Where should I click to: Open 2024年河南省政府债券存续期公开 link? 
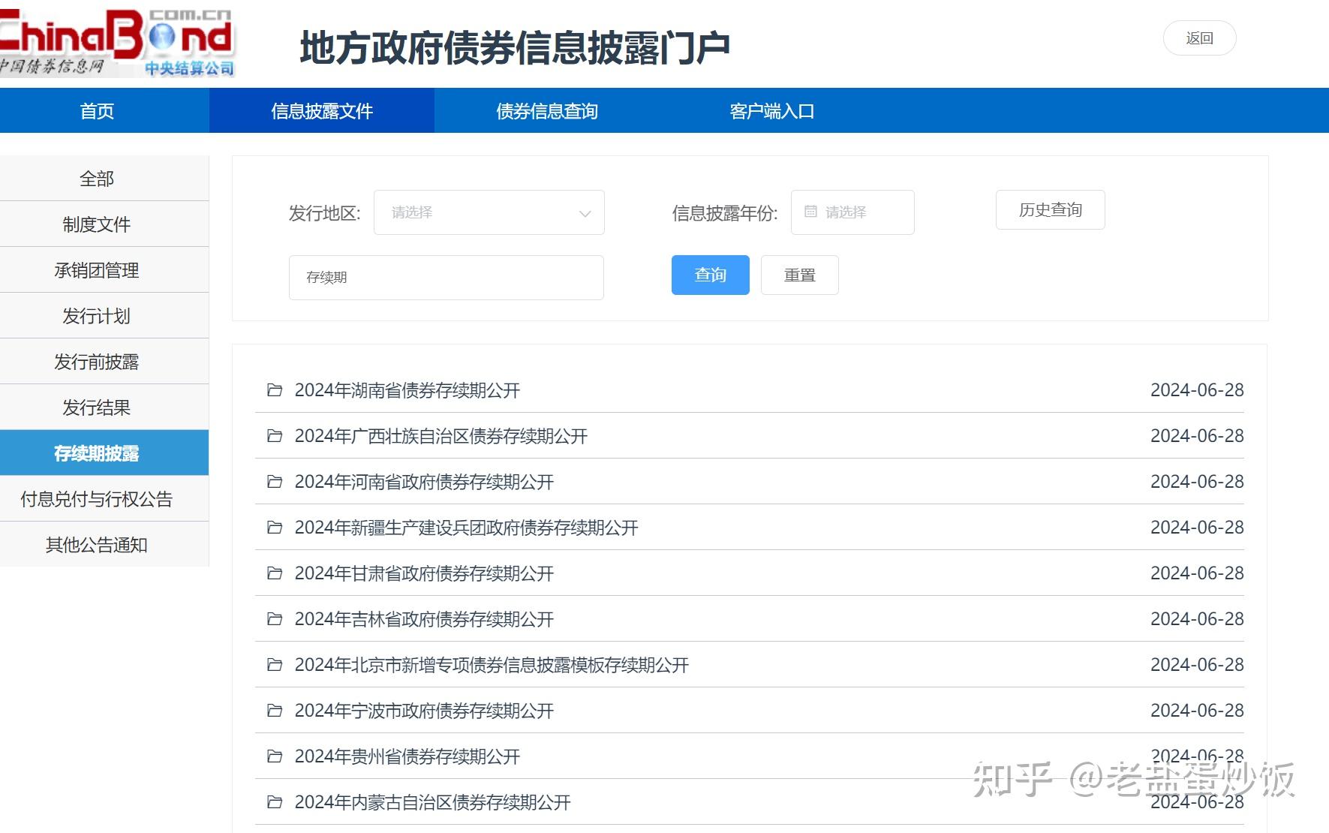click(x=424, y=482)
